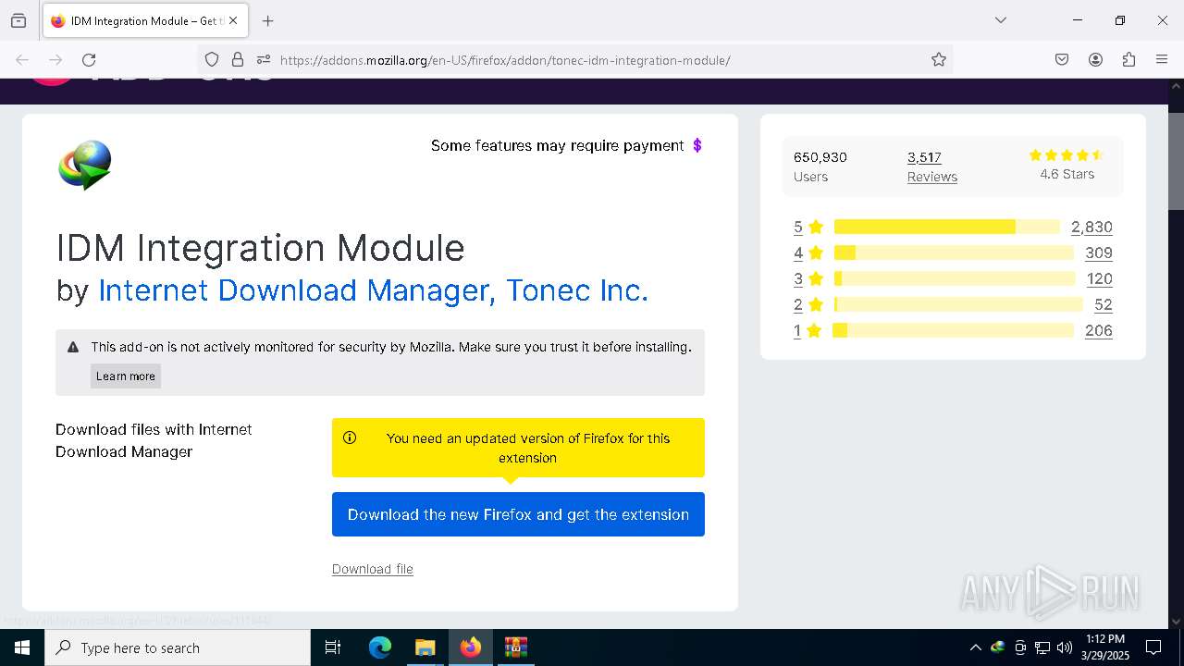Open WinRAR from the taskbar
Viewport: 1184px width, 666px height.
tap(515, 647)
